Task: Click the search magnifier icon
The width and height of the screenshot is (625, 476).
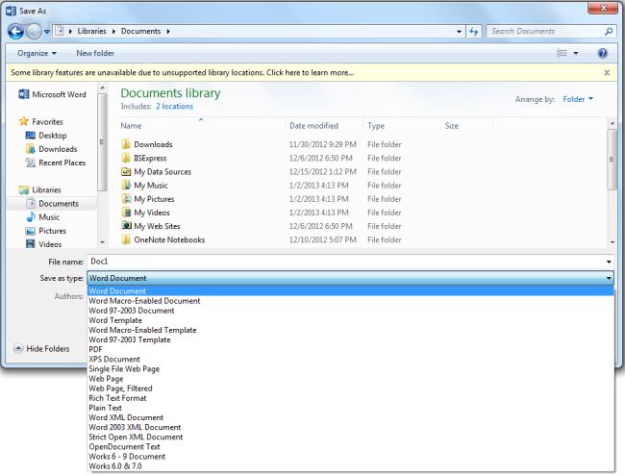Action: tap(609, 31)
